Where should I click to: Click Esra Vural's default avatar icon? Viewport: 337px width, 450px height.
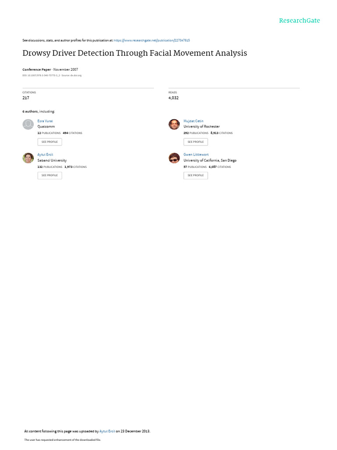coord(28,124)
